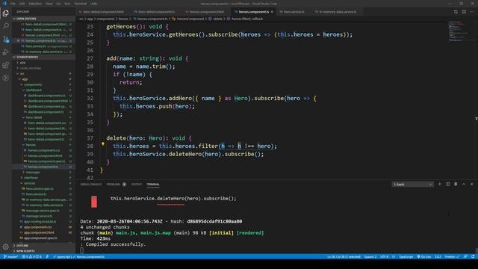Switch to the hero-detail.component.html editor tab

[x=103, y=12]
